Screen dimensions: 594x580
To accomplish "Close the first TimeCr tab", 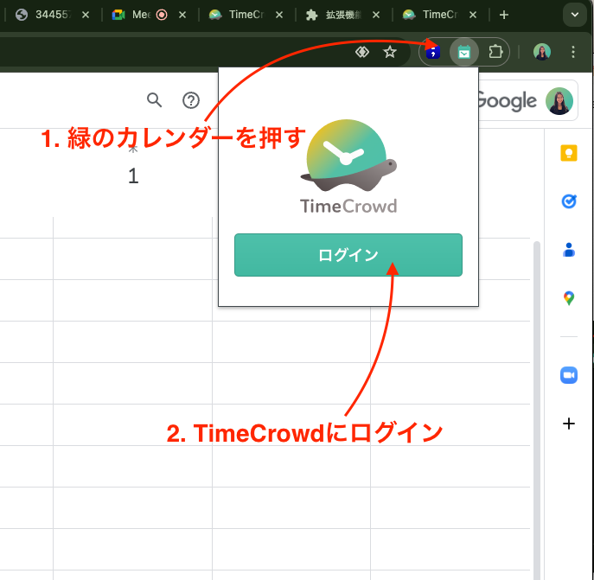I will pos(279,15).
